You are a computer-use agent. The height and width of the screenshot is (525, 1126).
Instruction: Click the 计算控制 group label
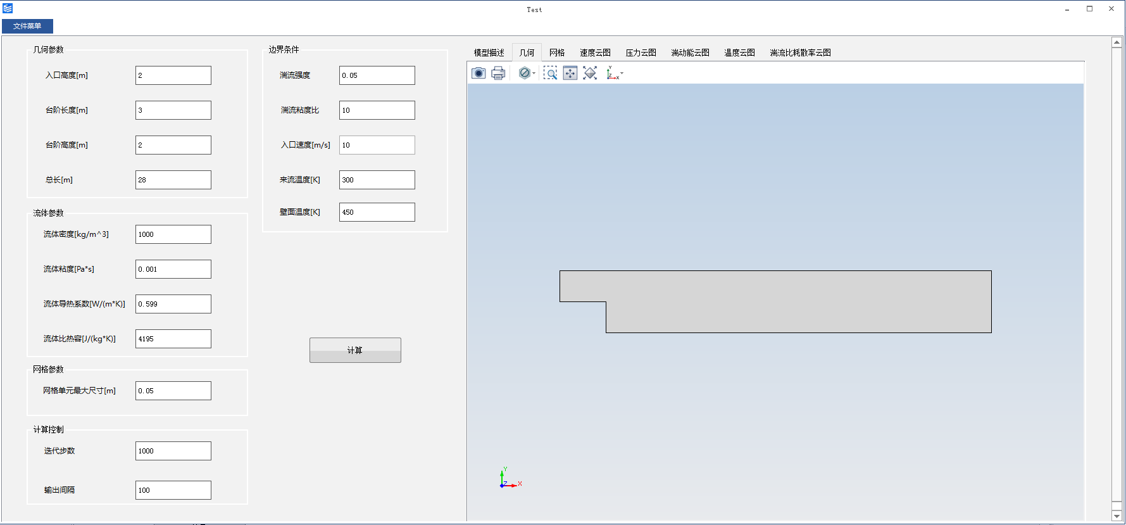(x=49, y=429)
